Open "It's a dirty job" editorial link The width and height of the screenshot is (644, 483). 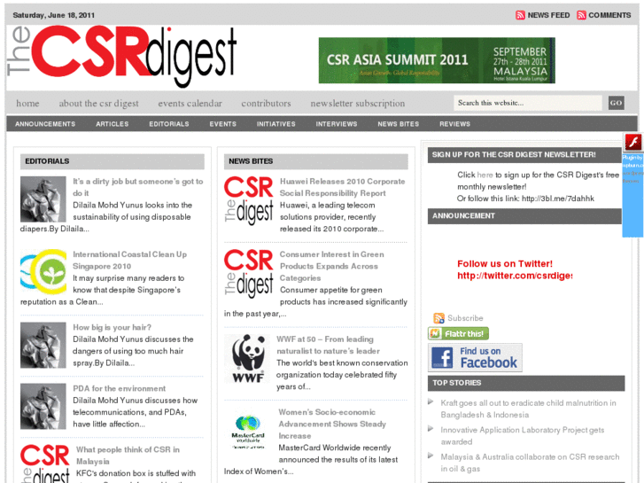(x=138, y=187)
